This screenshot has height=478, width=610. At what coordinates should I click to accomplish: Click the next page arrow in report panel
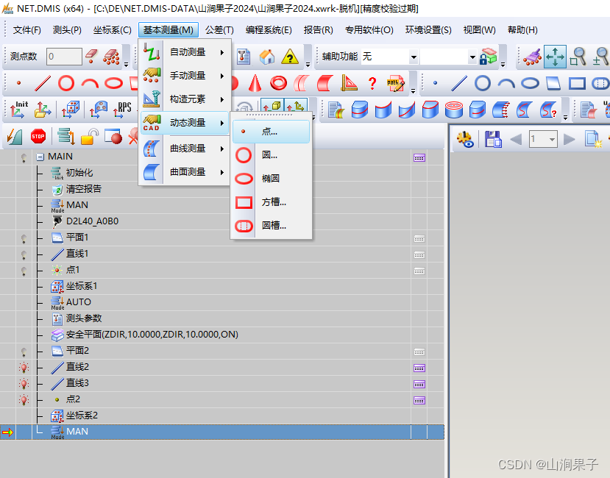(568, 138)
